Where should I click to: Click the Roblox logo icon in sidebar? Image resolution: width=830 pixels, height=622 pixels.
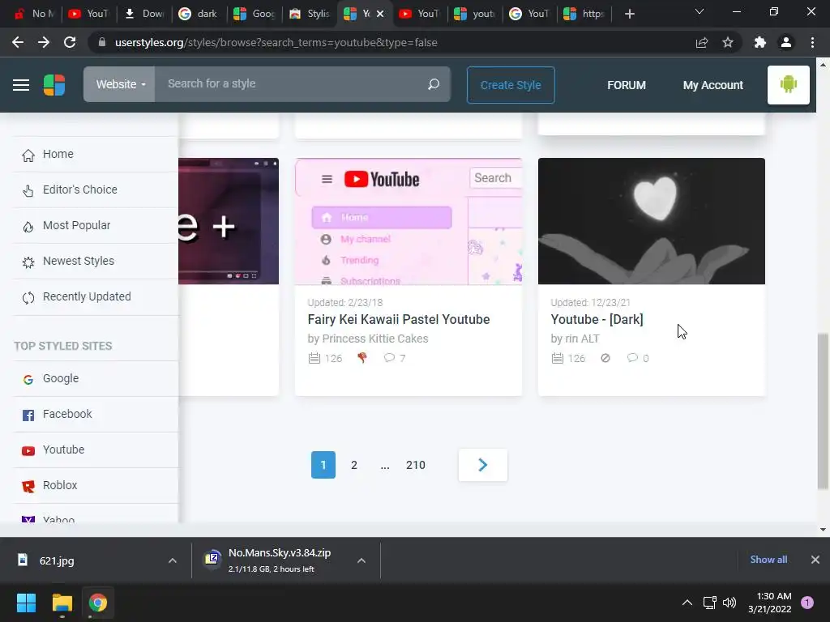28,486
